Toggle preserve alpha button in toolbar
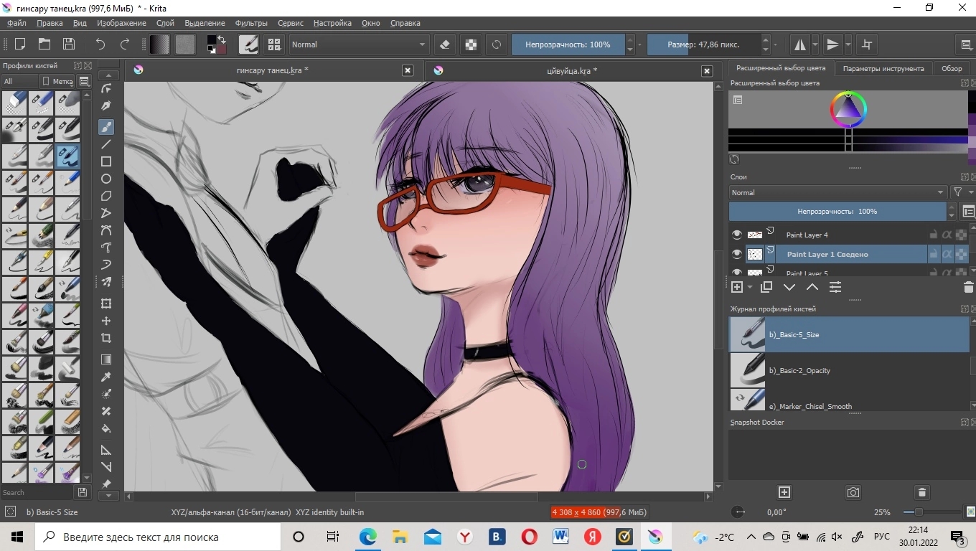Viewport: 976px width, 551px height. coord(471,44)
